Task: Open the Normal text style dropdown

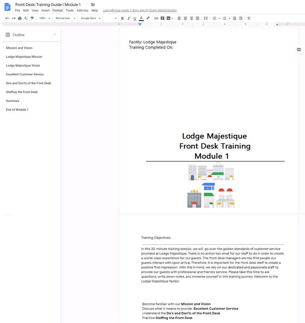Action: click(x=65, y=18)
